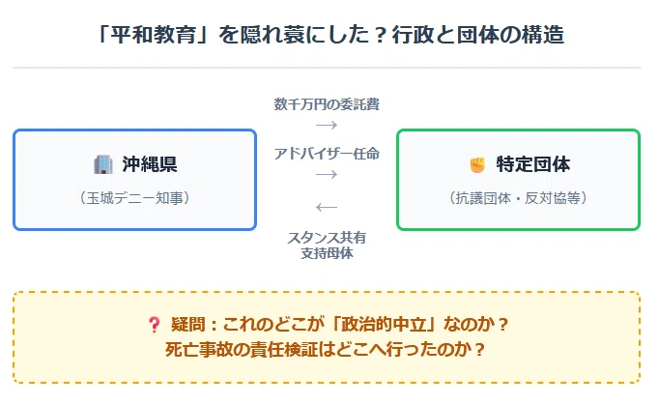Click the スタンス共有 label
The width and height of the screenshot is (659, 405).
[327, 238]
